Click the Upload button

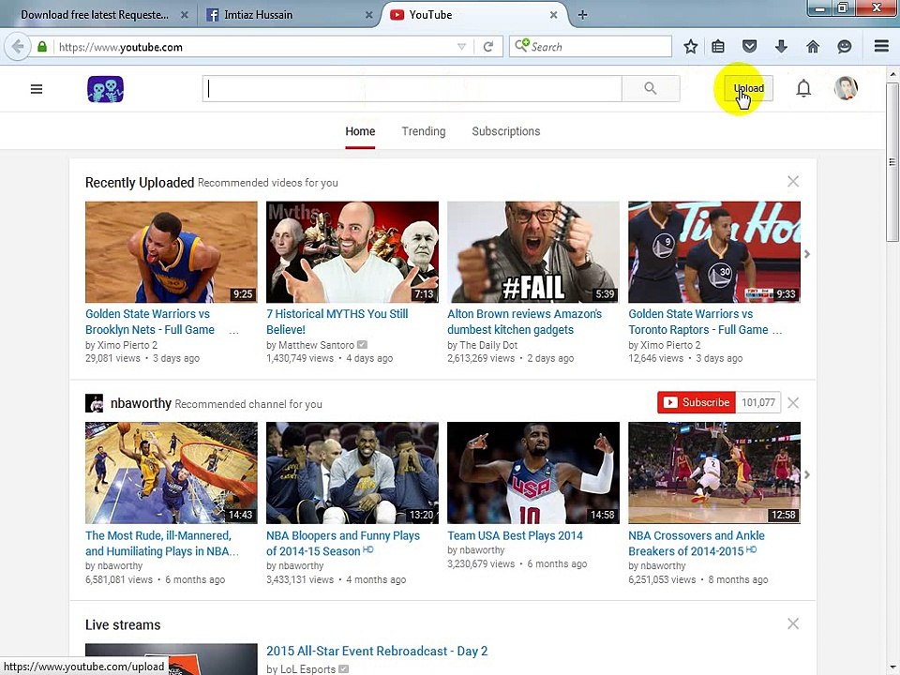748,88
